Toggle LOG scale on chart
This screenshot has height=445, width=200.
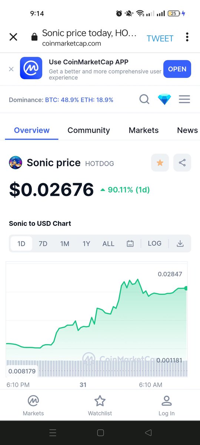[x=154, y=243]
